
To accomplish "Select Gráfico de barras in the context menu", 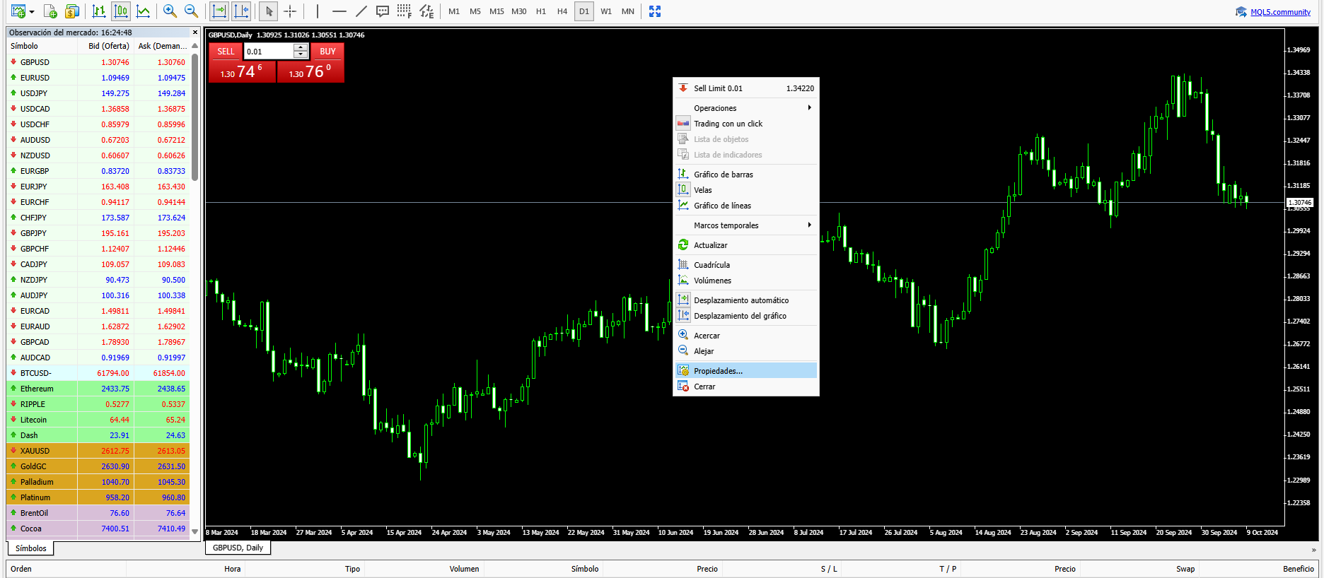I will pyautogui.click(x=746, y=175).
